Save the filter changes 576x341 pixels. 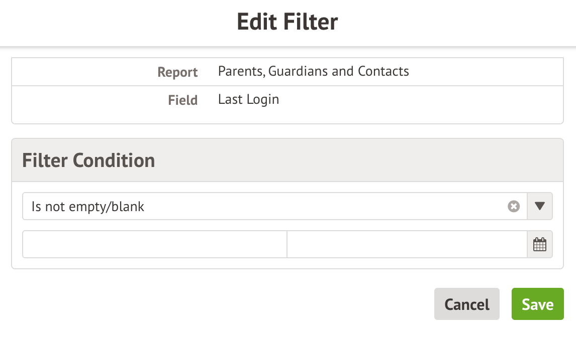(537, 304)
